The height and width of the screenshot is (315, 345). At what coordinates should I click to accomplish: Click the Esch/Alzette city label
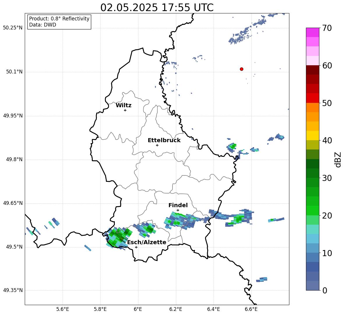point(147,242)
